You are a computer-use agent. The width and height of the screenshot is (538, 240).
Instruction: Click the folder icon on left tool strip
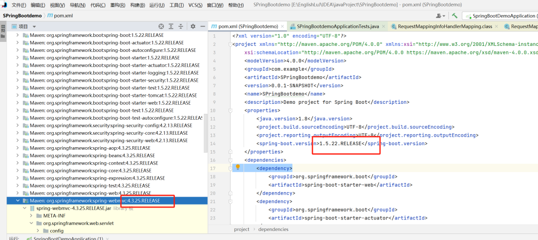3,36
